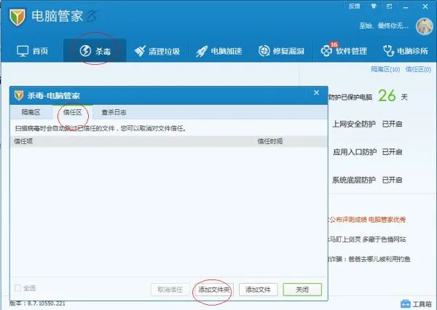Viewport: 437px width, 310px height.
Task: Open the 电脑诊所 clinic tab
Action: click(x=406, y=51)
